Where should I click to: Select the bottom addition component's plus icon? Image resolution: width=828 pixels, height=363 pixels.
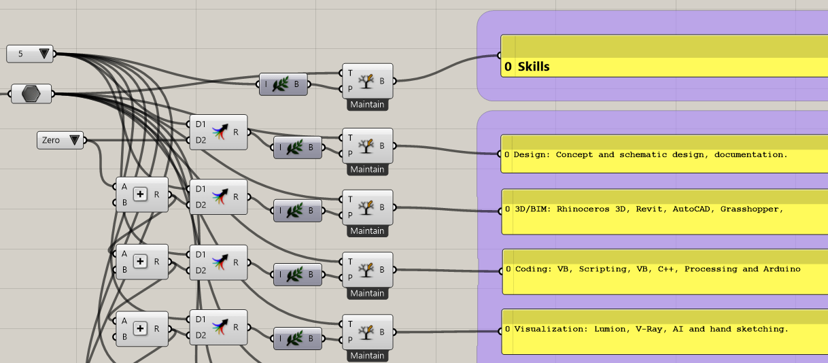(x=141, y=328)
